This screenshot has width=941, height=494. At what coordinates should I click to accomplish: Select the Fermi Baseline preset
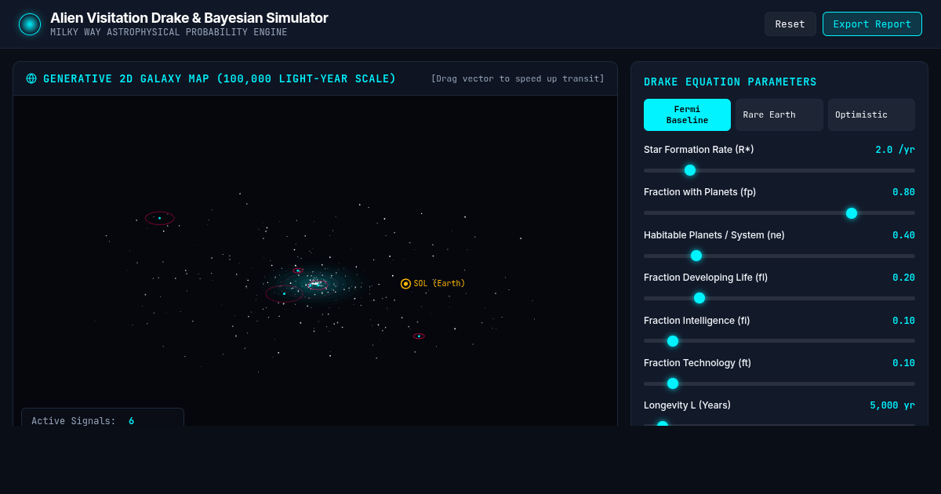pos(687,114)
